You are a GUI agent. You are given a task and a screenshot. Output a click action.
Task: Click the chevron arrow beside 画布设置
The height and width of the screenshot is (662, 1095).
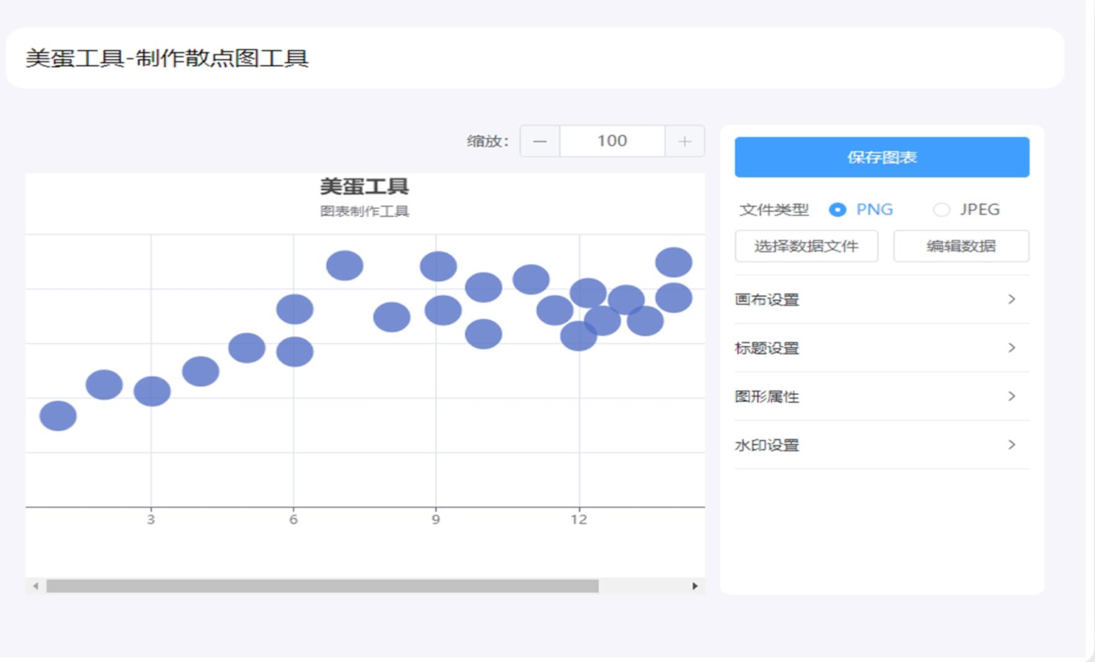coord(1011,299)
